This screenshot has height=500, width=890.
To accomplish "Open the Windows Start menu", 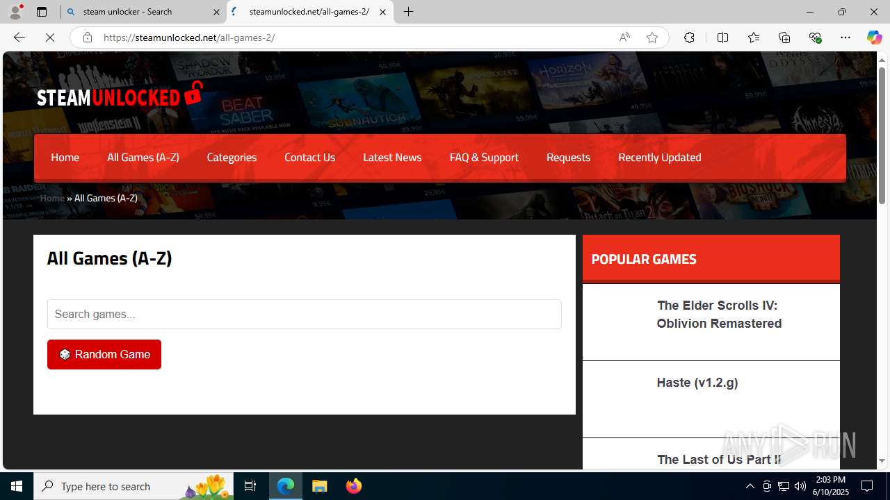I will click(x=17, y=486).
